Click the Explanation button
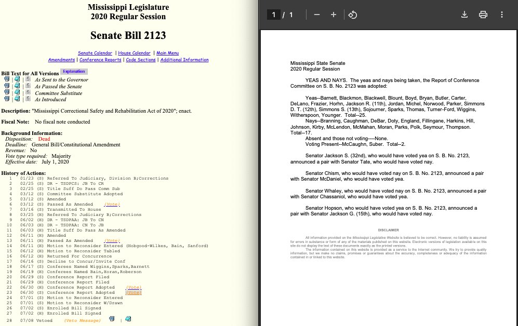Screen dimensions: 518x326 click(74, 71)
